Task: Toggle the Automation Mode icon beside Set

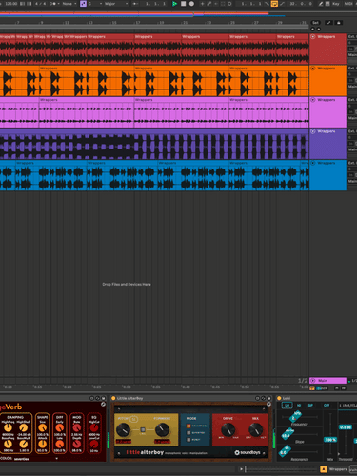Action: 329,23
